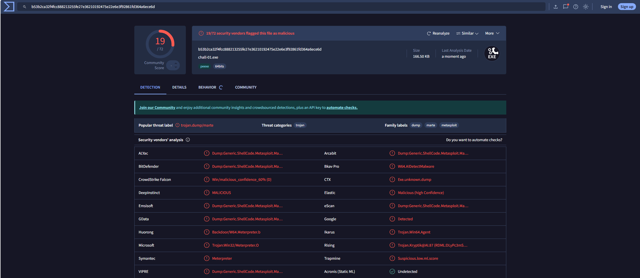Viewport: 640px width, 278px height.
Task: Click the EXE file type icon
Action: [x=492, y=53]
